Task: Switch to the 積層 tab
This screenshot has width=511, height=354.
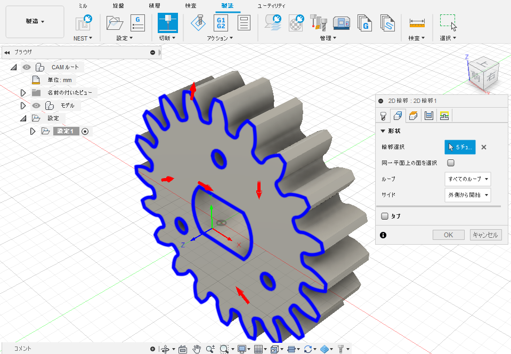Action: (154, 6)
